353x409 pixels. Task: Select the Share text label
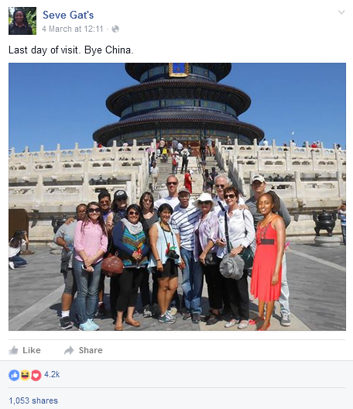point(91,350)
